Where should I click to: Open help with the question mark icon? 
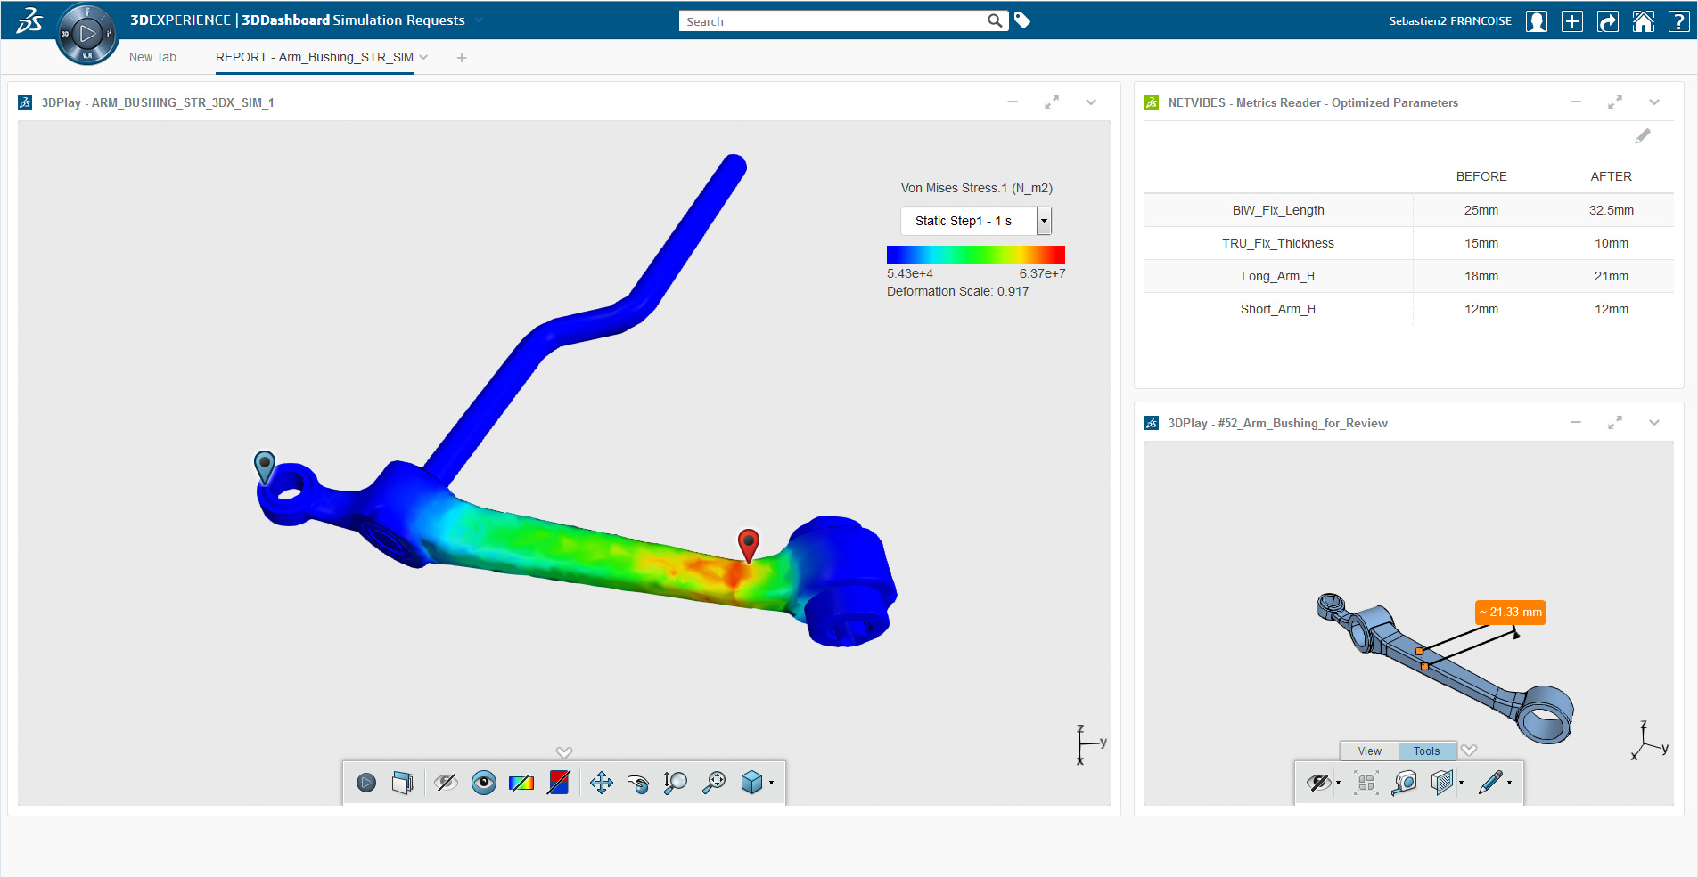point(1679,21)
